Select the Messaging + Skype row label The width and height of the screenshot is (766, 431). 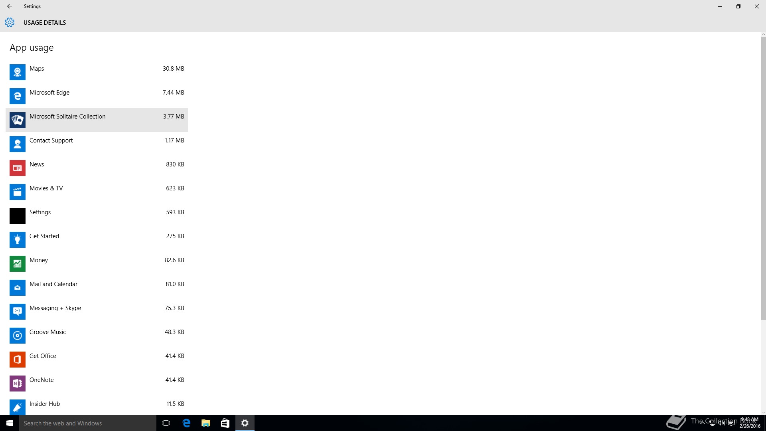55,308
